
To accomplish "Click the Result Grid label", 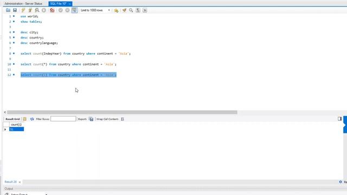I will click(12, 119).
